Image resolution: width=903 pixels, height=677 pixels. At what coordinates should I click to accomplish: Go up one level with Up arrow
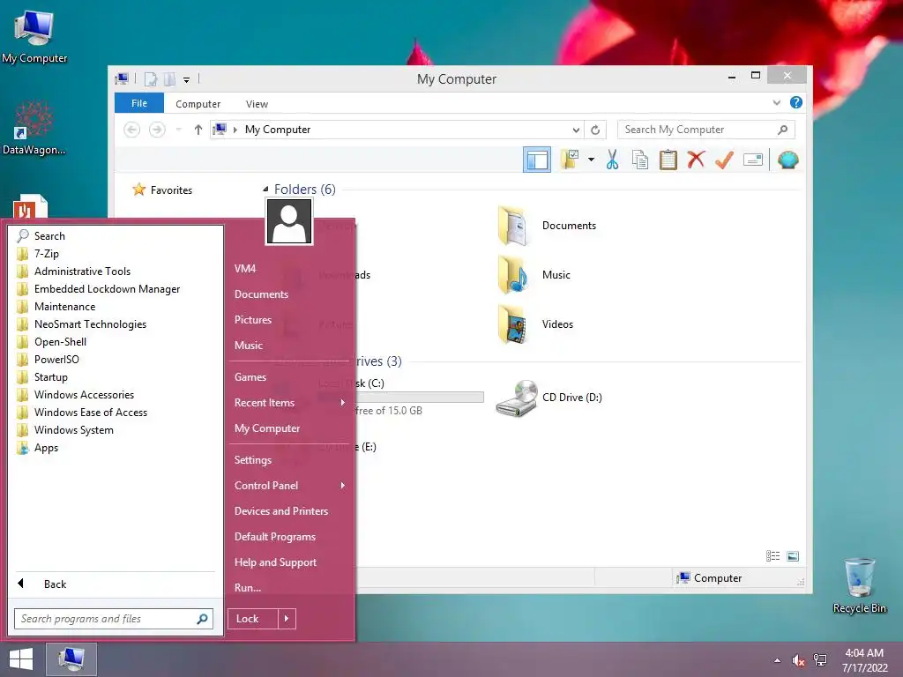pyautogui.click(x=198, y=130)
